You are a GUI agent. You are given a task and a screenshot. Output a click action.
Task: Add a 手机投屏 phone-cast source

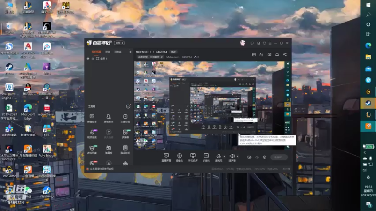coord(193,158)
